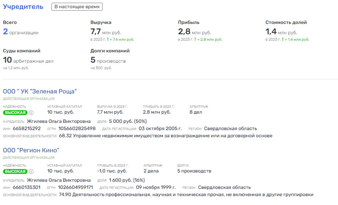Click the ВЫСОКАЯ reliability badge for Зеленая Роща

coord(15,113)
